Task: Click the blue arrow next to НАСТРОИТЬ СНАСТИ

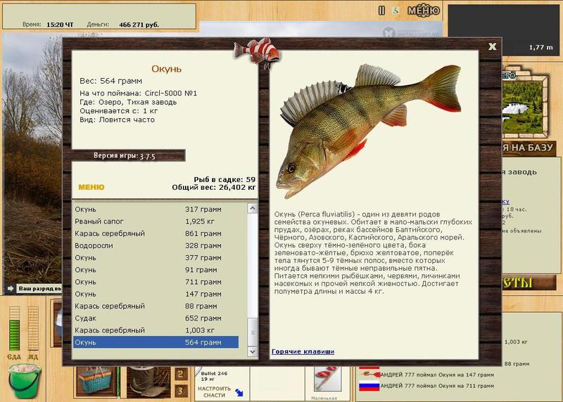Action: (239, 392)
